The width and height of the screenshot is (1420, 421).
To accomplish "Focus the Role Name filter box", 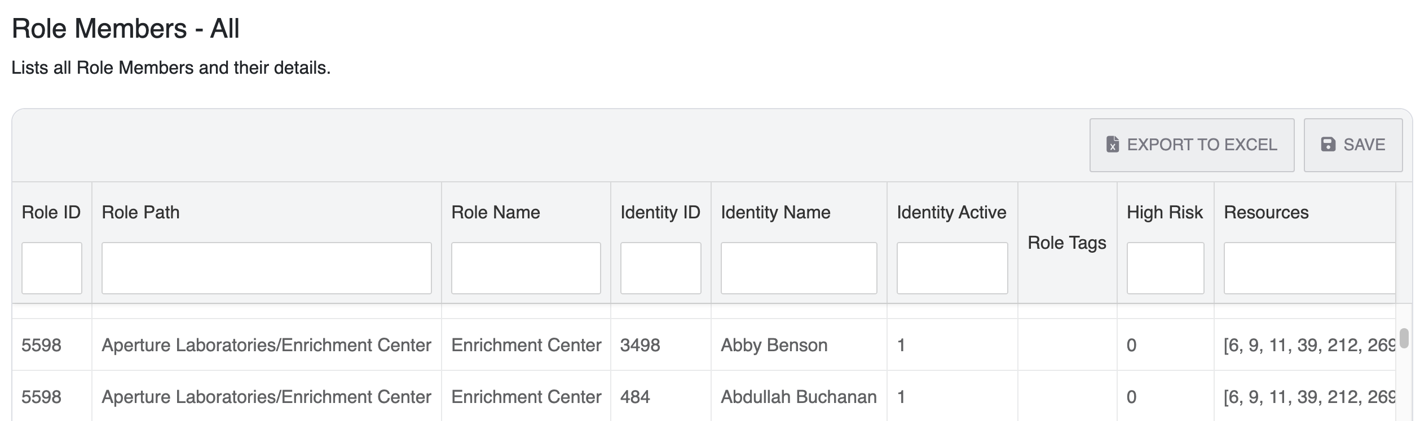I will coord(526,268).
